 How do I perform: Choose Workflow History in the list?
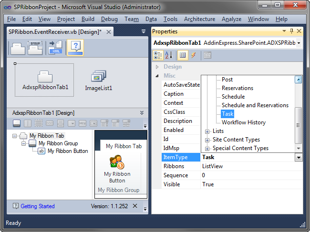pyautogui.click(x=244, y=122)
